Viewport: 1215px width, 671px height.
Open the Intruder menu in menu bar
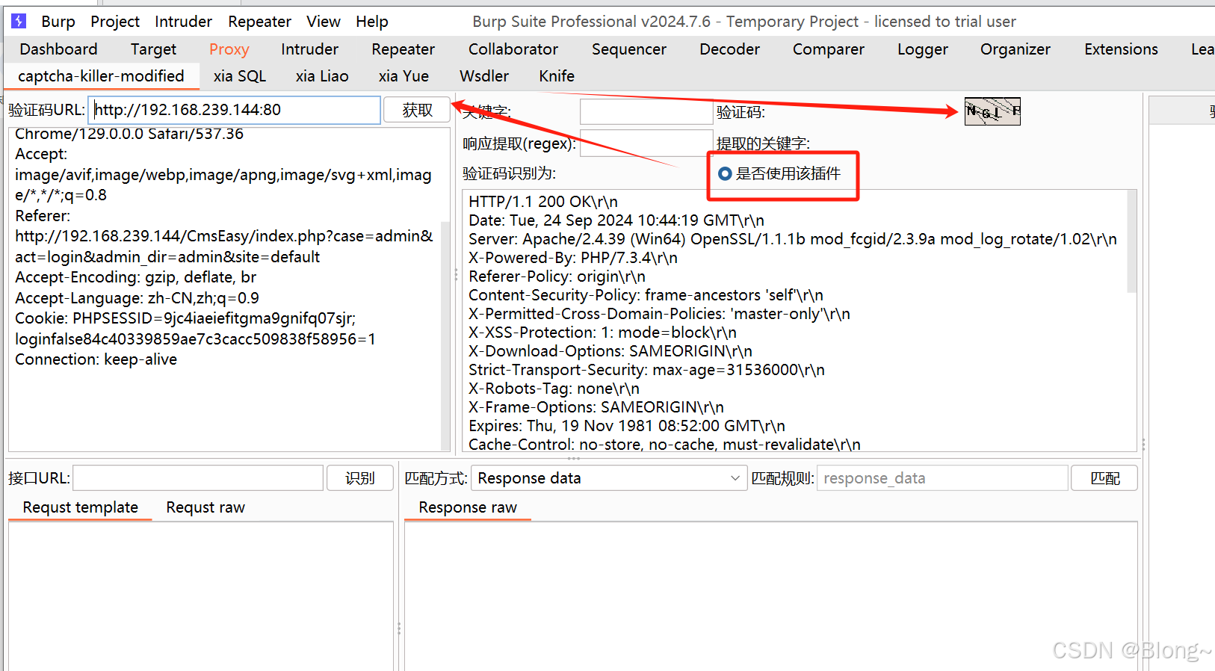(183, 22)
